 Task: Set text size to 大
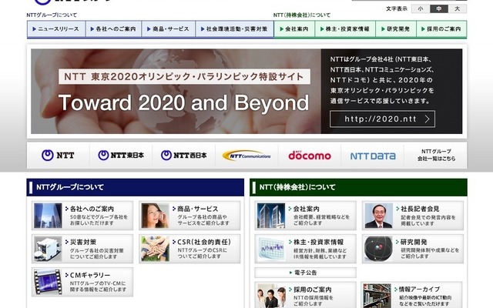(x=457, y=8)
